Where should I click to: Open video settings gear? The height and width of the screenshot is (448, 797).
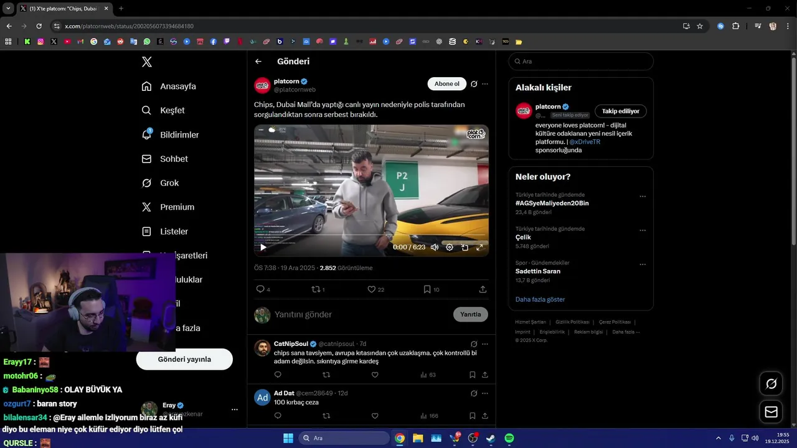(x=450, y=247)
